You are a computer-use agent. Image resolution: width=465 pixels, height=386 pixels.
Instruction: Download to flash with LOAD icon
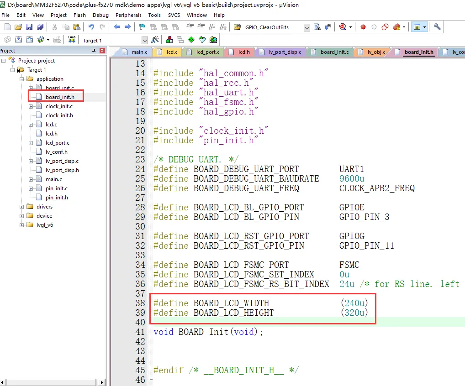(x=72, y=40)
